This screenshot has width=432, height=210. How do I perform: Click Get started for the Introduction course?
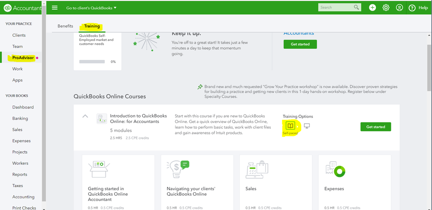click(x=375, y=127)
